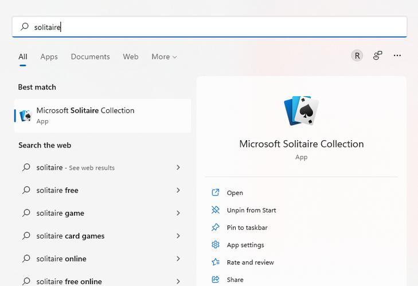Click Open in the app details panel
Image resolution: width=418 pixels, height=286 pixels.
pyautogui.click(x=235, y=193)
